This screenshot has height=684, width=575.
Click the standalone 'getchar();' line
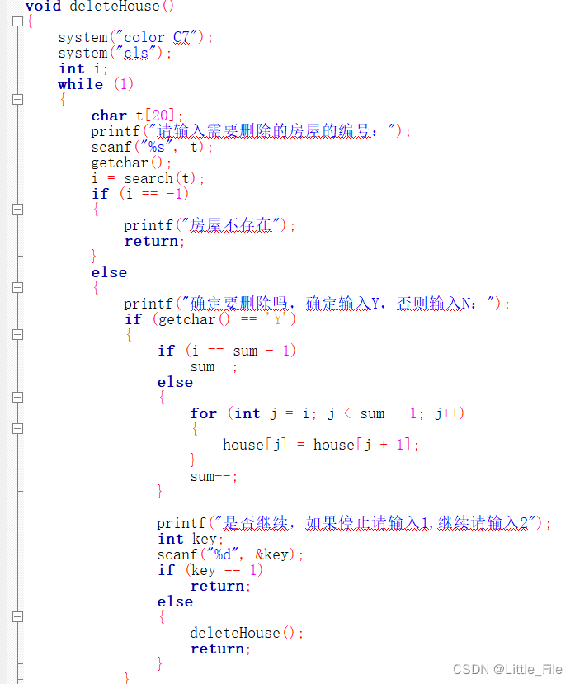(x=131, y=163)
